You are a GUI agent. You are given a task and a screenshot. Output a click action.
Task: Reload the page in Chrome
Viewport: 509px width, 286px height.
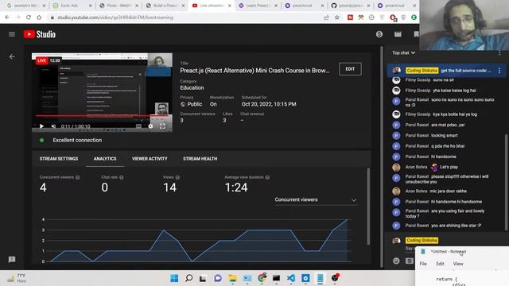pos(29,17)
